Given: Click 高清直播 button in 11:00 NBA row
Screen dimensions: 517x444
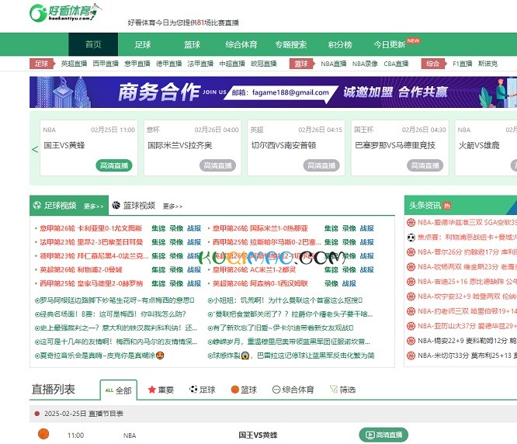Looking at the screenshot, I should (x=383, y=435).
